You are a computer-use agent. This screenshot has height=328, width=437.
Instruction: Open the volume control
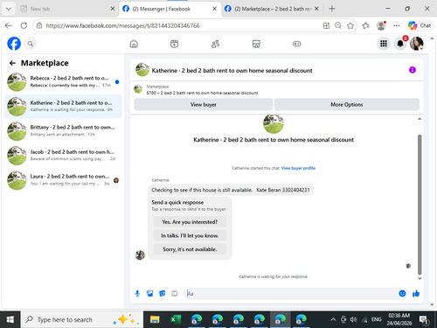pos(353,319)
